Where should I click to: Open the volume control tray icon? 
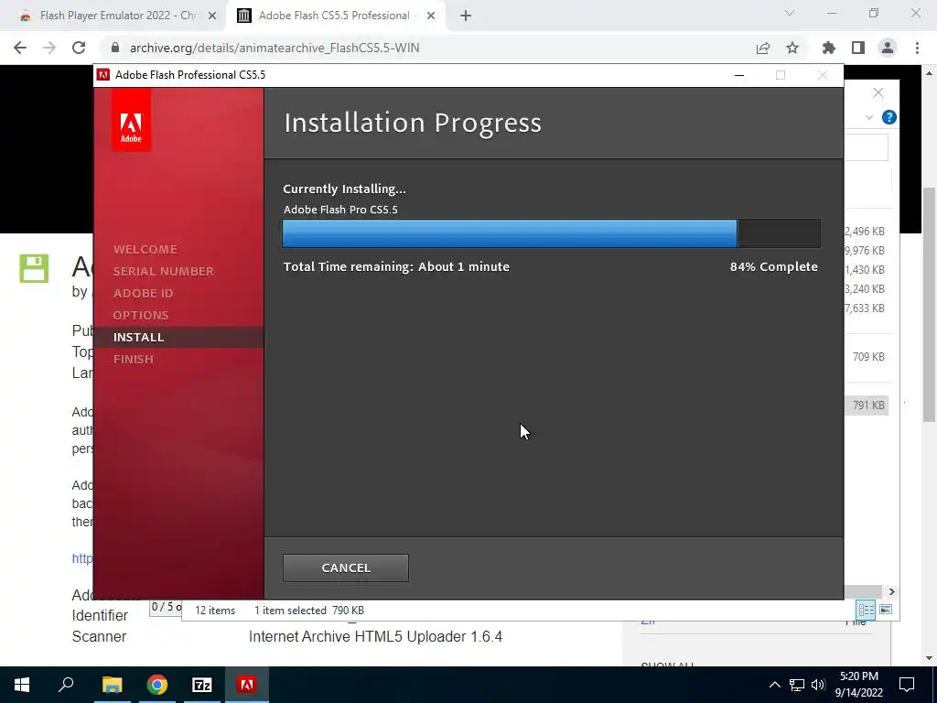pos(818,685)
